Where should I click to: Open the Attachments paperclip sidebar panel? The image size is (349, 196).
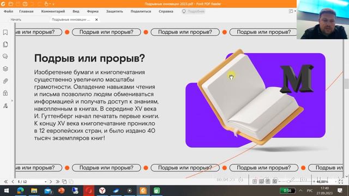coord(5,81)
